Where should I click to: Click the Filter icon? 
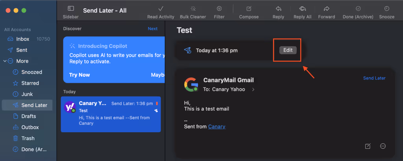[219, 9]
